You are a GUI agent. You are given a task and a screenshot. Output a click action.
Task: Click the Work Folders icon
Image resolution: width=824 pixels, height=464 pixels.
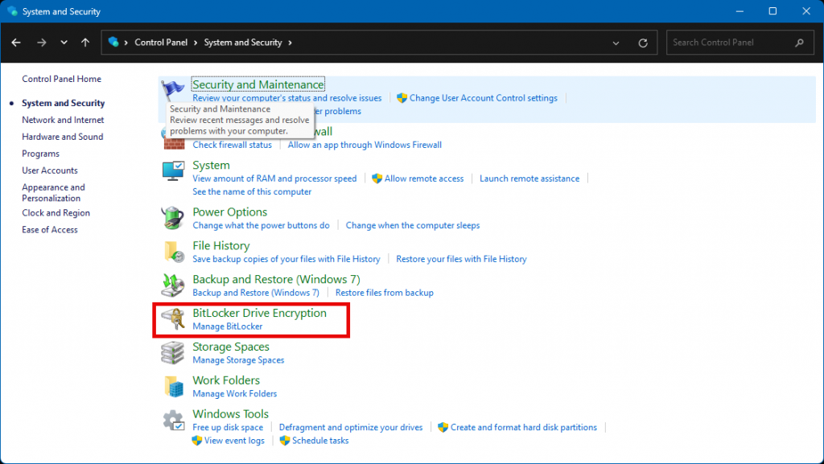[174, 386]
